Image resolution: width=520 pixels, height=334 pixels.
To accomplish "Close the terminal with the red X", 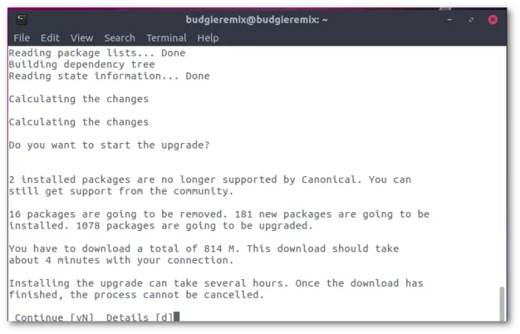I will point(492,20).
